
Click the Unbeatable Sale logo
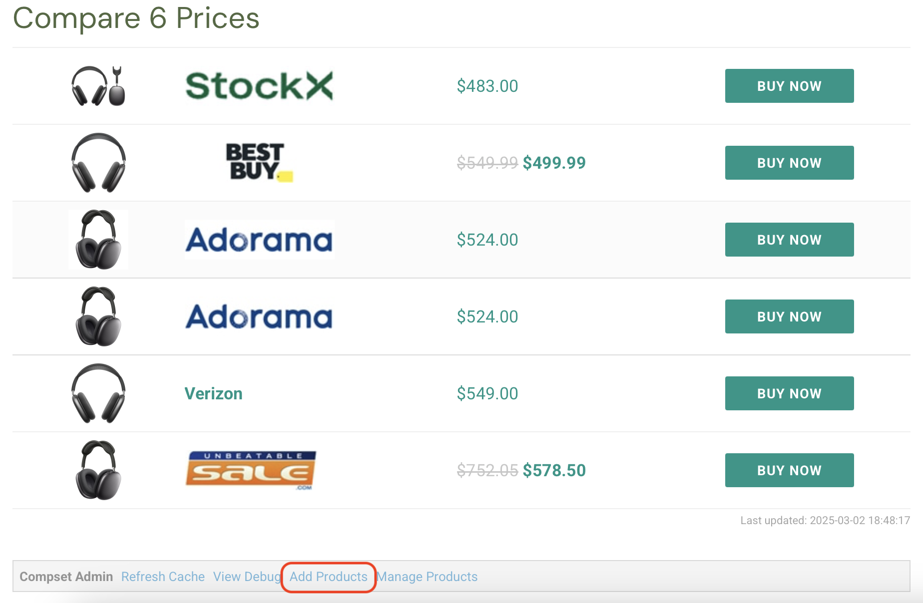tap(251, 470)
